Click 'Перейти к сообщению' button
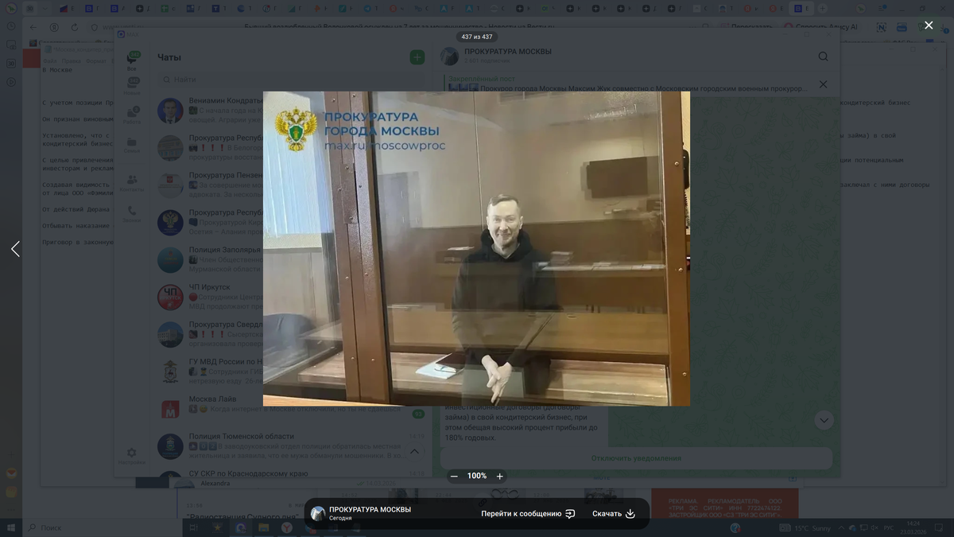Viewport: 954px width, 537px height. [528, 514]
